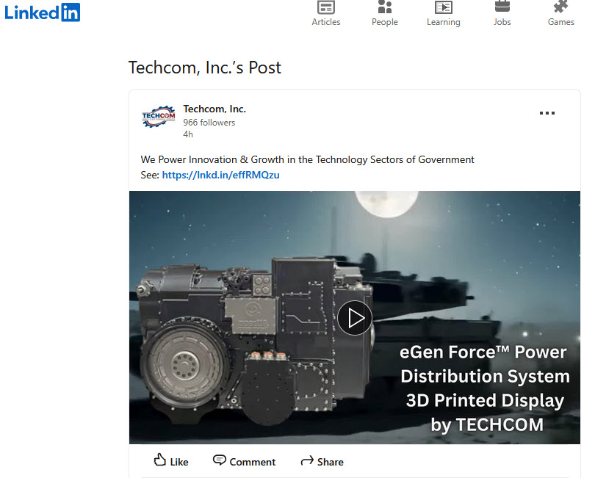Open the three-dot post options menu

tap(547, 113)
